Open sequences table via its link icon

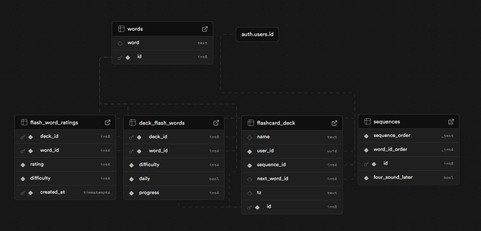click(451, 122)
